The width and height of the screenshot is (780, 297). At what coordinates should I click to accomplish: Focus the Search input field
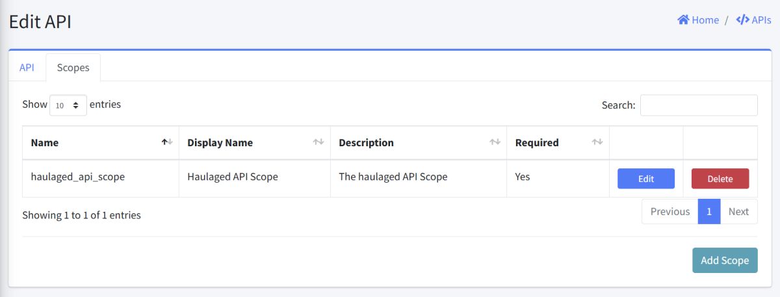tap(699, 105)
